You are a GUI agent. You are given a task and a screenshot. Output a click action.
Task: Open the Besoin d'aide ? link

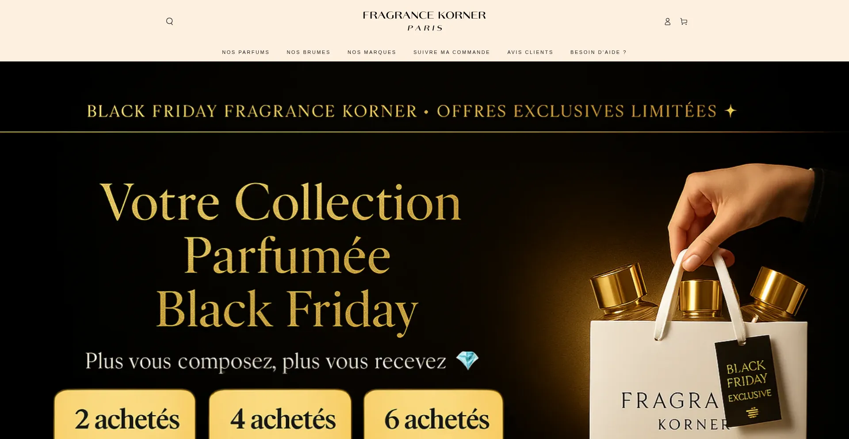[x=598, y=52]
